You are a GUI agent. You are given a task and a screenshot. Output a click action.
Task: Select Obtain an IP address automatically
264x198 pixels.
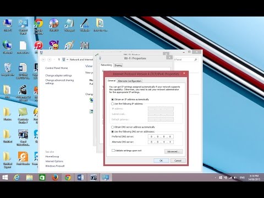(112, 100)
